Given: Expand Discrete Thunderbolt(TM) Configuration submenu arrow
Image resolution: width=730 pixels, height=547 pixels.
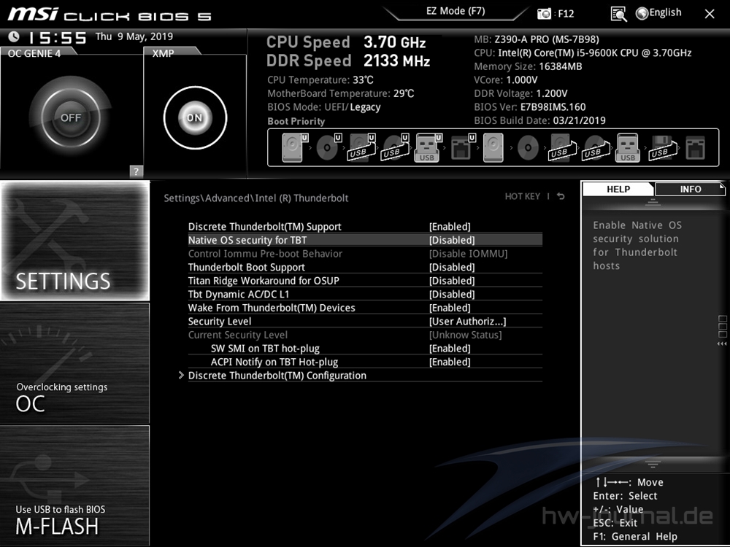Looking at the screenshot, I should tap(181, 375).
